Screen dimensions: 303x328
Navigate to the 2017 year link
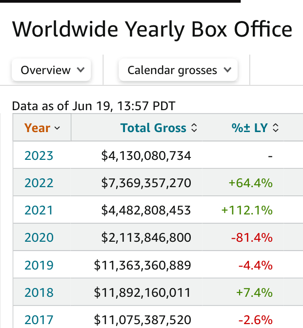tap(39, 320)
